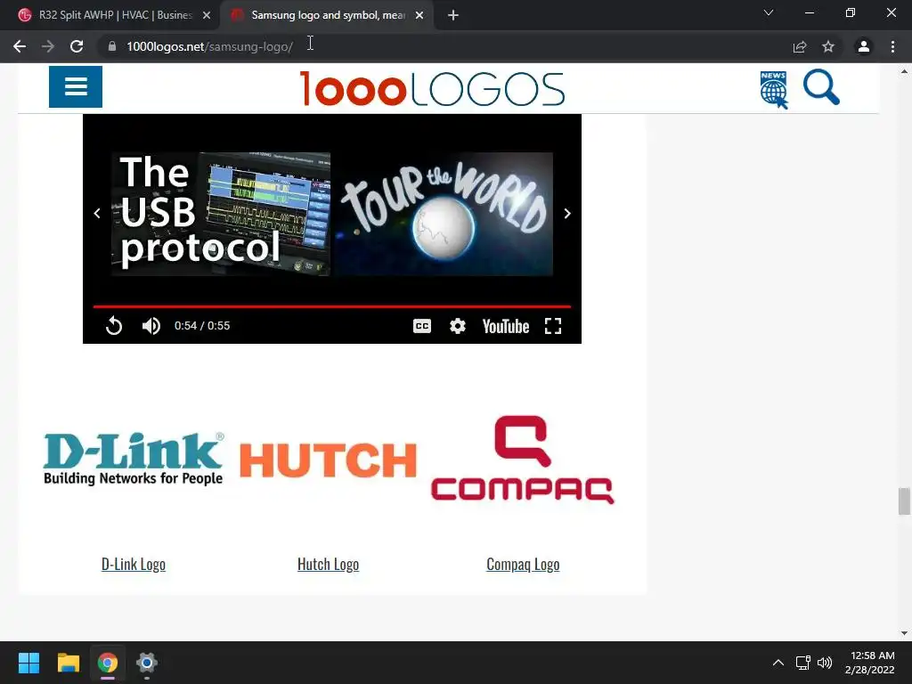Click the orange HUTCH logo image
The height and width of the screenshot is (684, 912).
(x=328, y=460)
